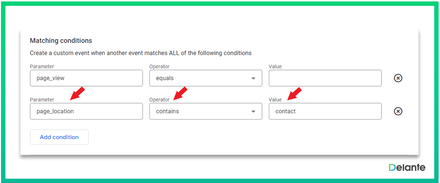The image size is (440, 183).
Task: Click Parameter label above page_location
Action: point(42,100)
